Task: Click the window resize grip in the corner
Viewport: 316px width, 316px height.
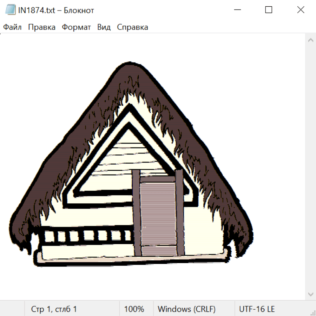Action: tap(313, 313)
